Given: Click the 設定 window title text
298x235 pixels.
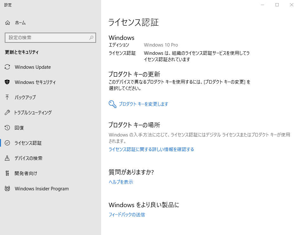Looking at the screenshot, I should click(8, 5).
